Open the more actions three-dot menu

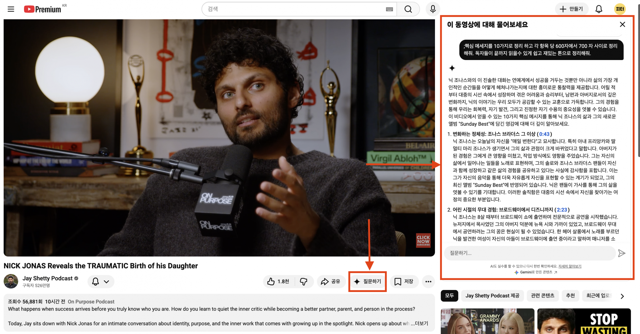point(428,282)
